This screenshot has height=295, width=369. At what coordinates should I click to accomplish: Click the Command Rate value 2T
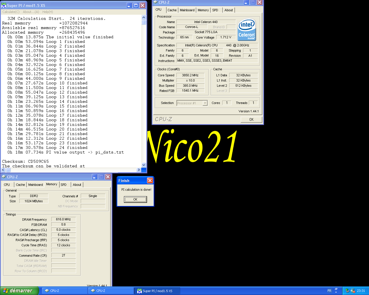63,255
